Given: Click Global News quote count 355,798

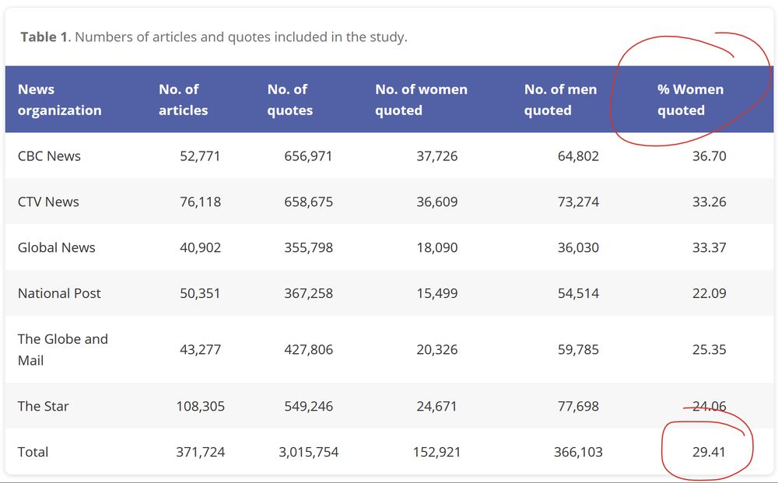Looking at the screenshot, I should [308, 247].
